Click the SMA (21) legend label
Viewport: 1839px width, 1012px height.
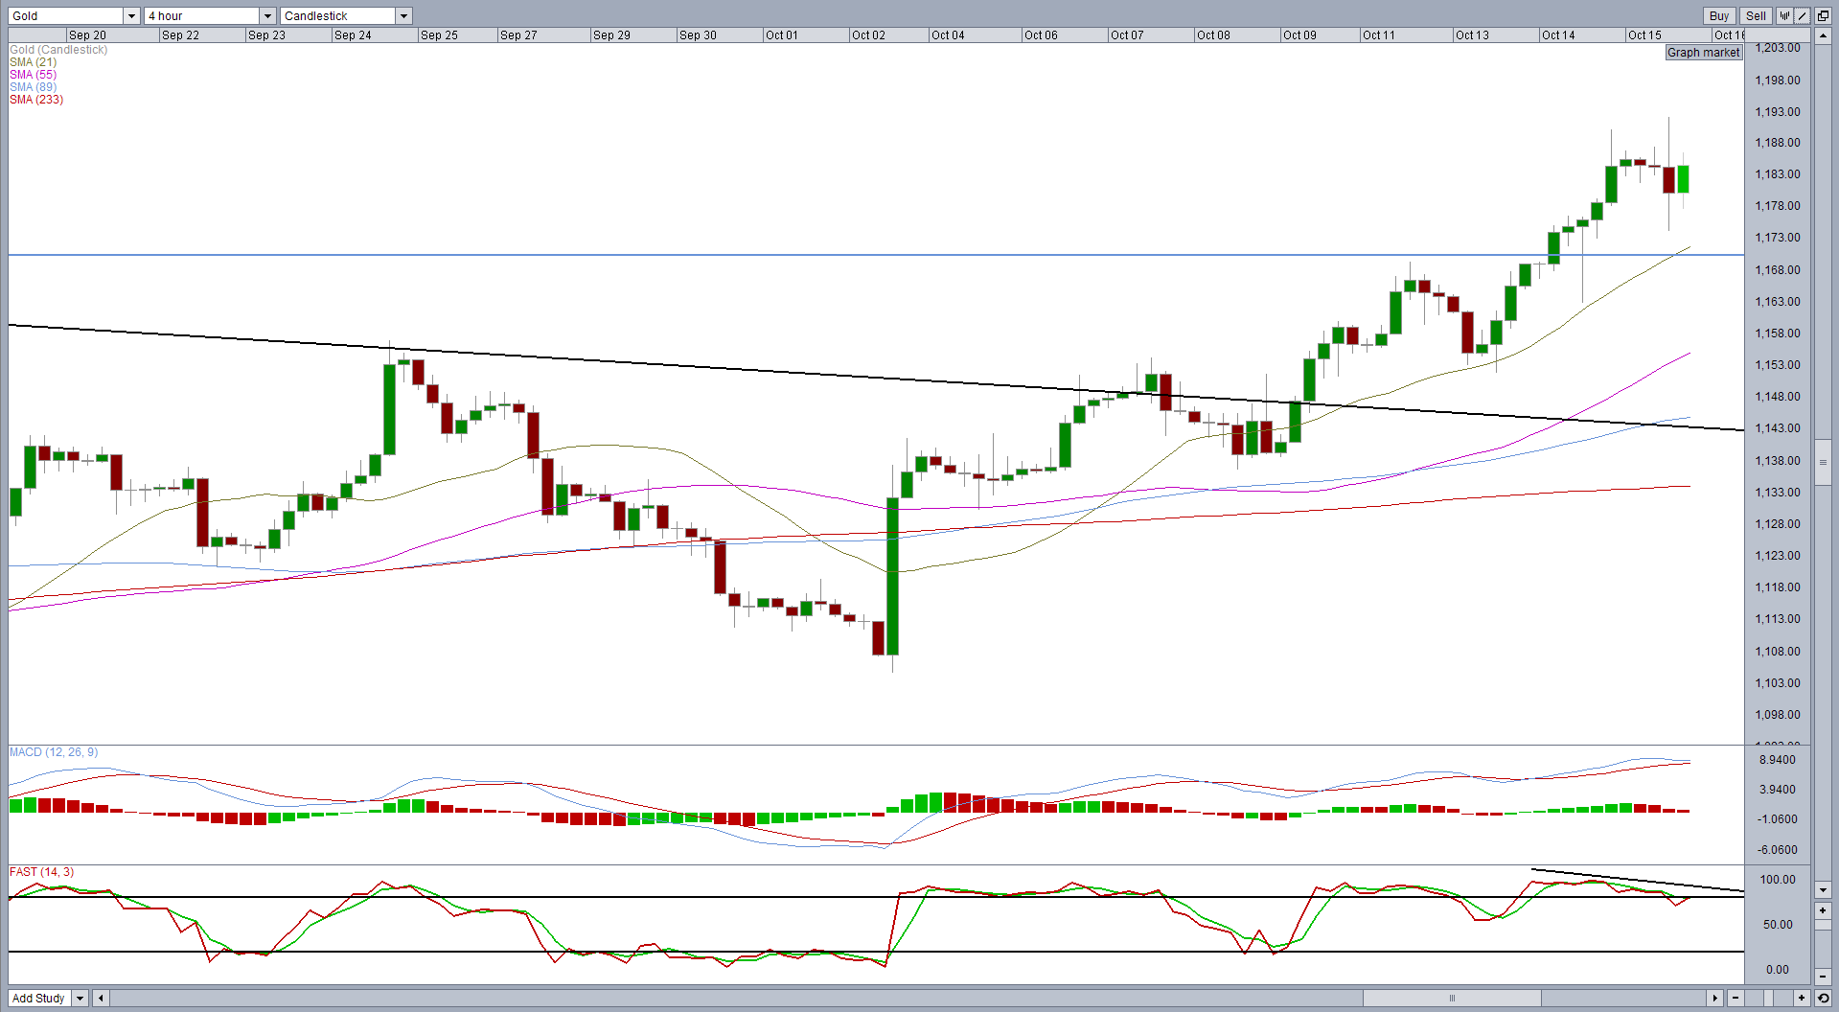(33, 62)
